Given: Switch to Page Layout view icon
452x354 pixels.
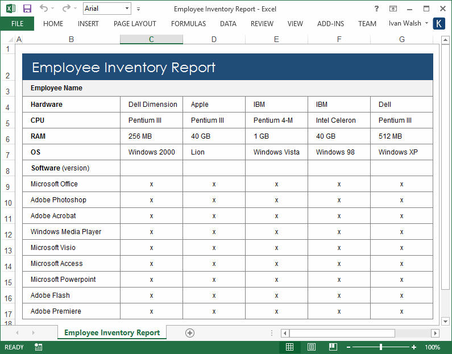Looking at the screenshot, I should (312, 347).
